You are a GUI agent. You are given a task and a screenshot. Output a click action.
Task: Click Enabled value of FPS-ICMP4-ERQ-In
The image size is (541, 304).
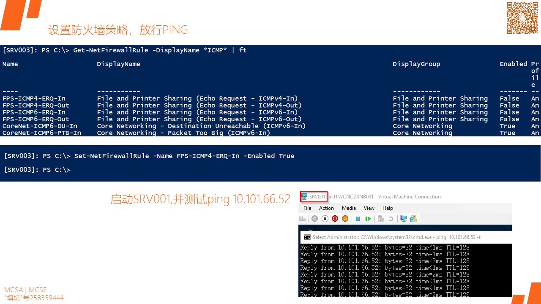pyautogui.click(x=509, y=99)
